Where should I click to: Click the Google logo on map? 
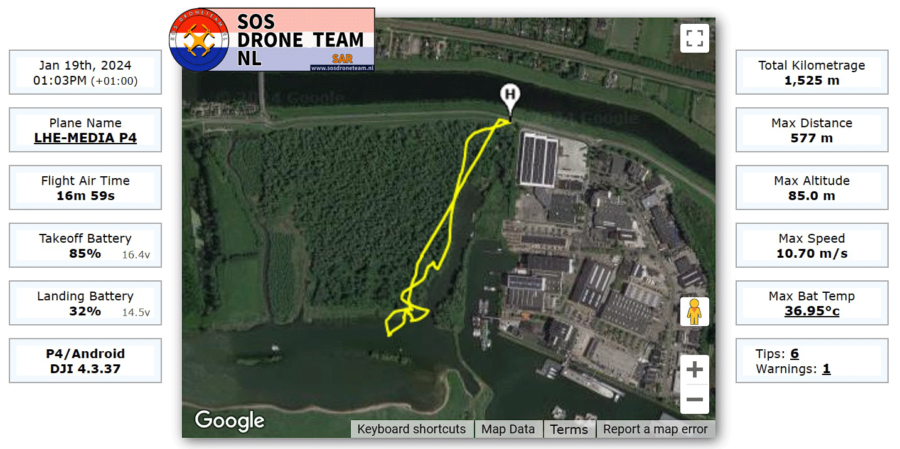coord(230,420)
